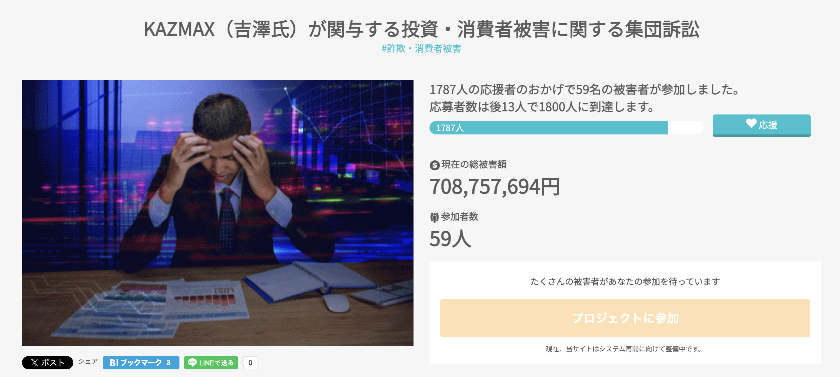Screen dimensions: 840x377
Task: Click the 708,757,694円 damage amount
Action: 495,187
